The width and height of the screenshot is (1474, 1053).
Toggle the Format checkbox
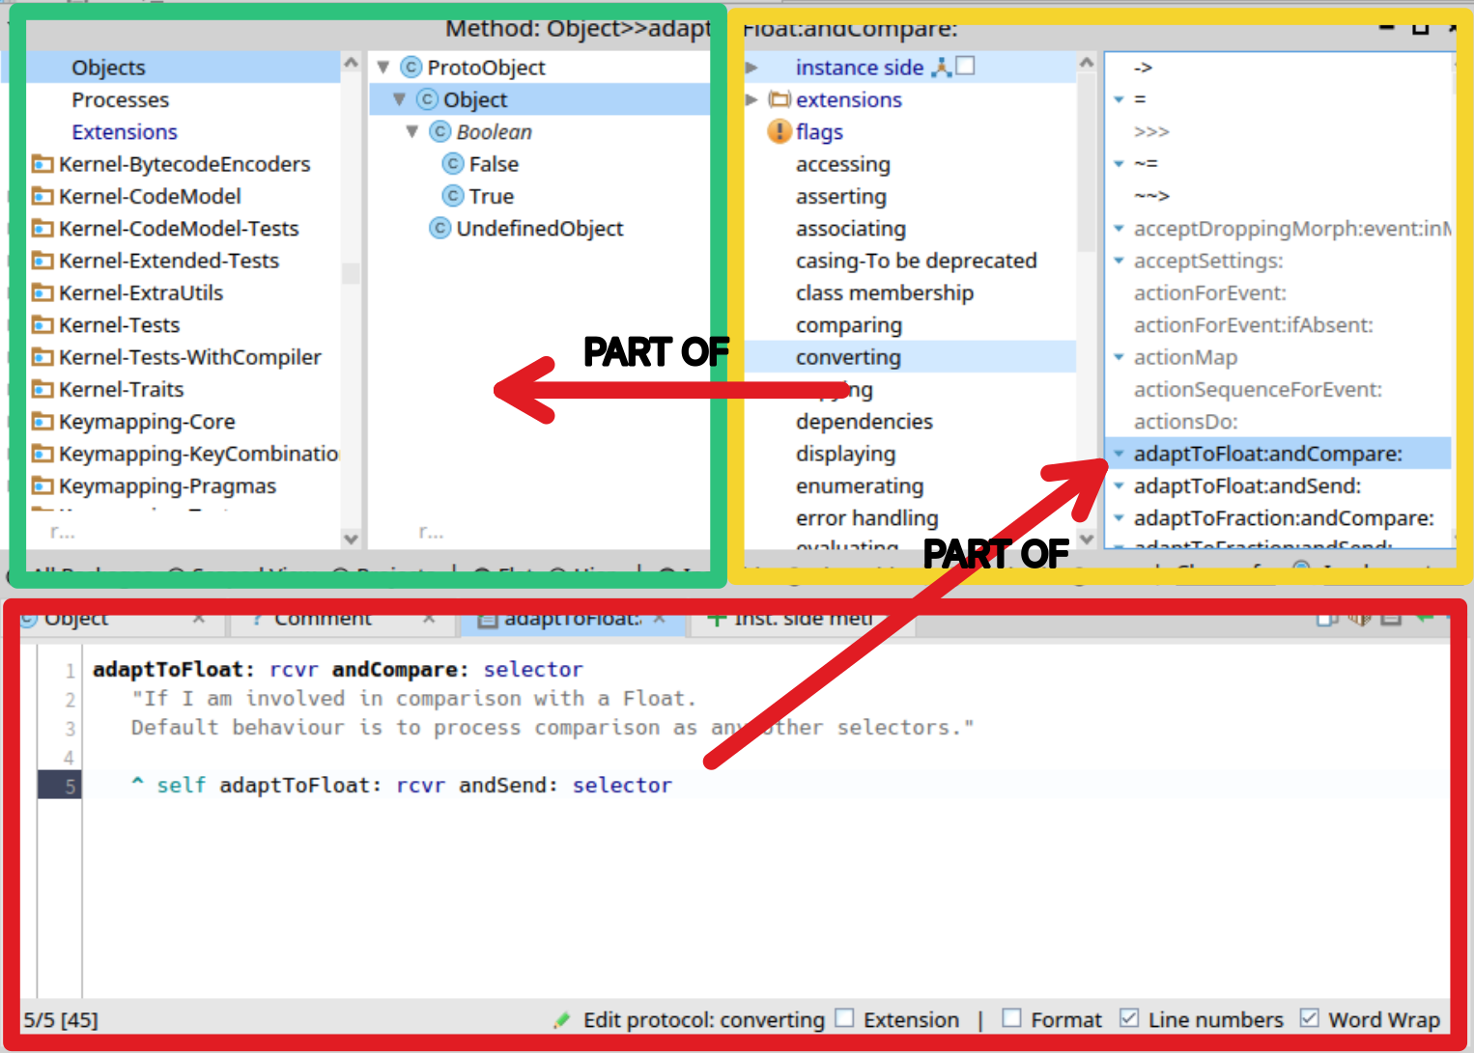(x=1011, y=1018)
